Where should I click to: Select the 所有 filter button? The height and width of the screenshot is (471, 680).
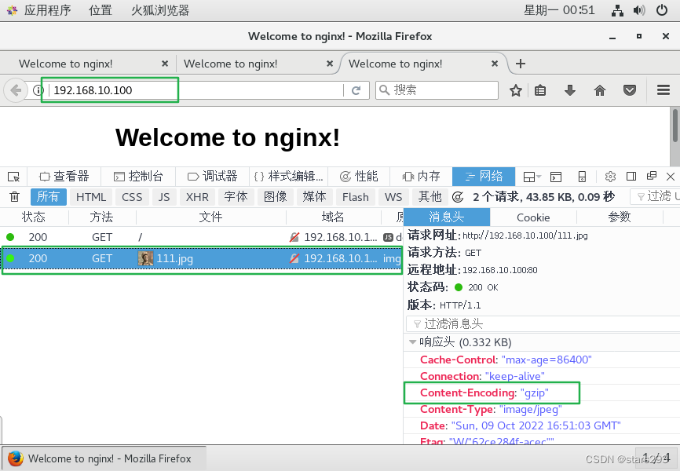click(48, 197)
